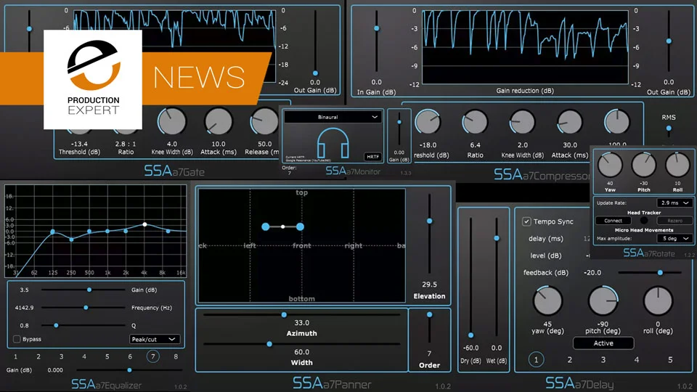The width and height of the screenshot is (697, 392).
Task: Adjust Out Gain slider in a7Compressor
Action: coord(669,41)
